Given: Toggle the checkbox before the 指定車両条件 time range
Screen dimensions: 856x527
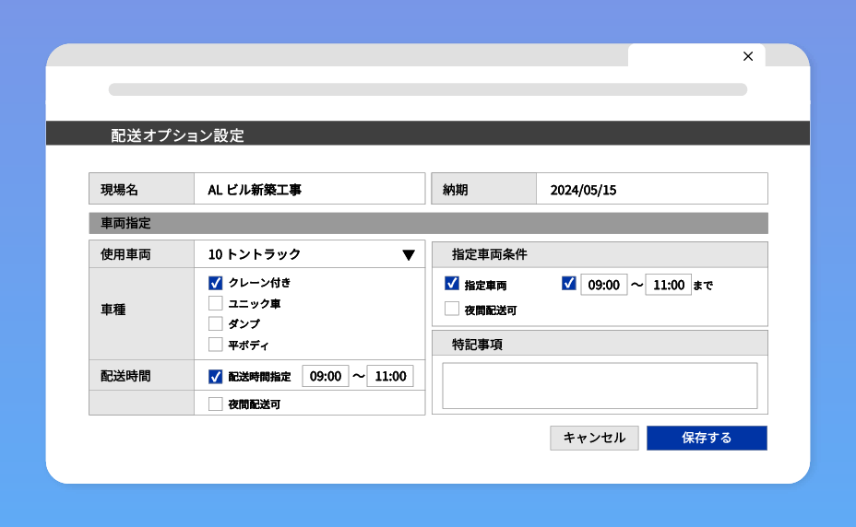Looking at the screenshot, I should (568, 284).
